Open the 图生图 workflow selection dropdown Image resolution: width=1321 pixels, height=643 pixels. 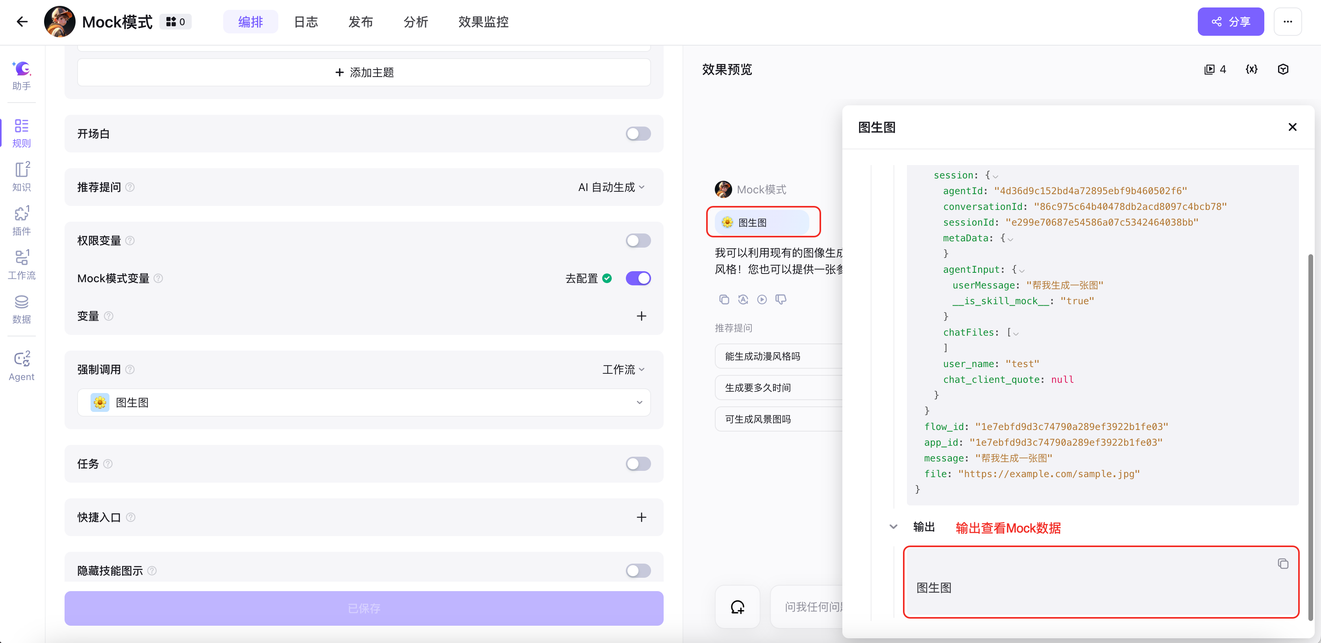(x=364, y=402)
